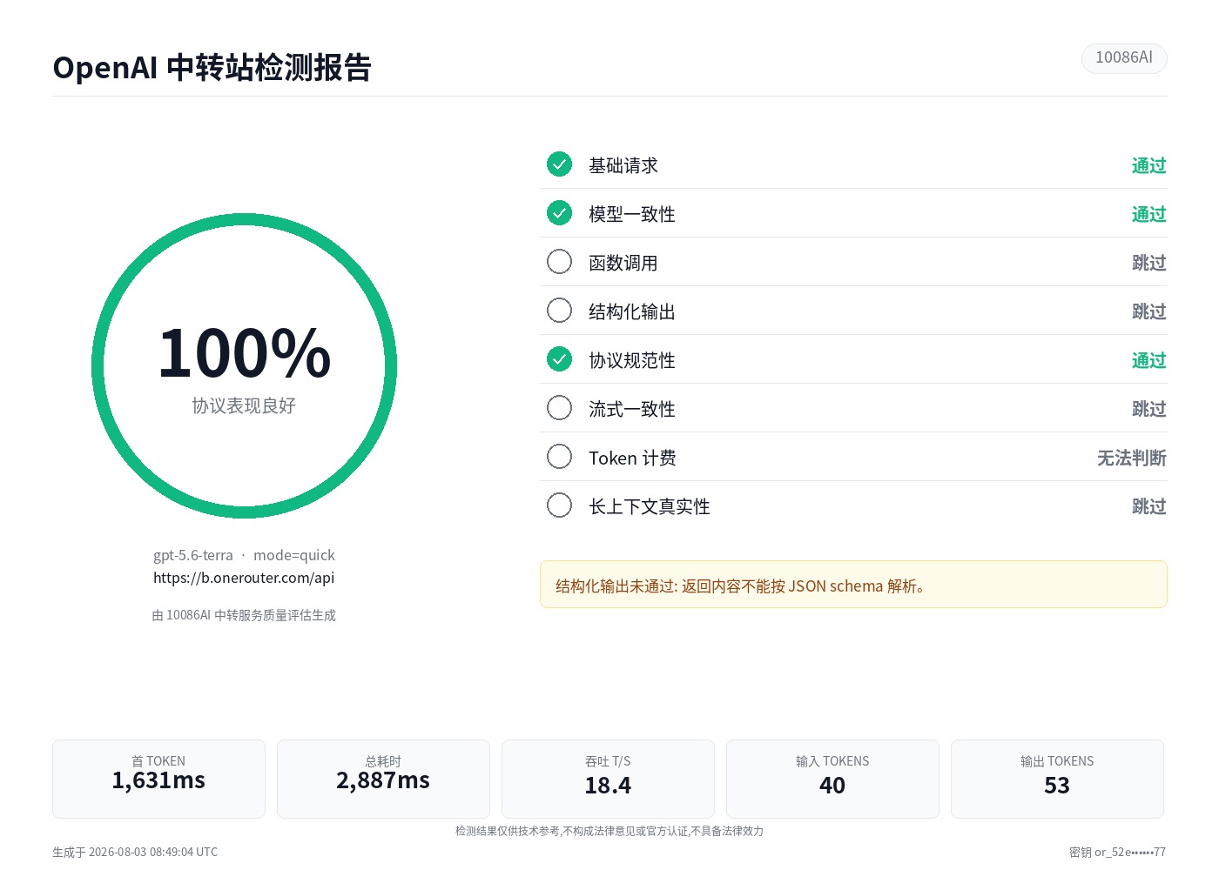Click the 通过 status for 基础请求
Screen dimensions: 1219x870
(1149, 165)
